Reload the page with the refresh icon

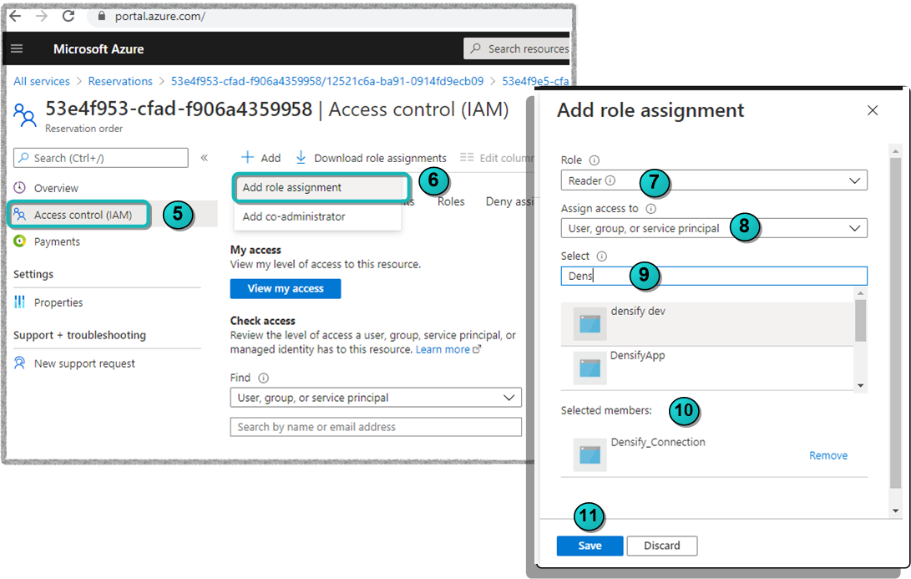point(68,16)
